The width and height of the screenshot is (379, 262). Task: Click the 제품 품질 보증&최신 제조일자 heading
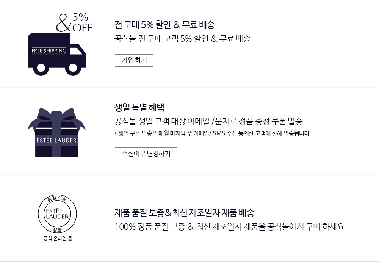click(184, 212)
